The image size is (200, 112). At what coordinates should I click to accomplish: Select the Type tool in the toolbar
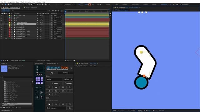pyautogui.click(x=34, y=4)
